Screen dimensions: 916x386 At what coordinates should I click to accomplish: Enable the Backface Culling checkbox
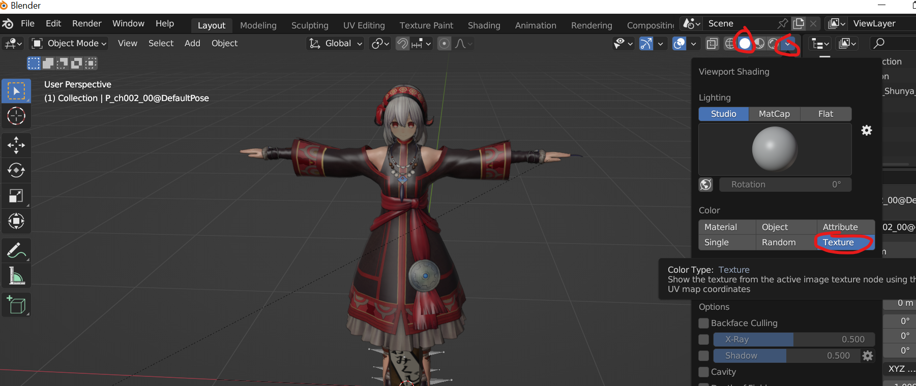704,324
